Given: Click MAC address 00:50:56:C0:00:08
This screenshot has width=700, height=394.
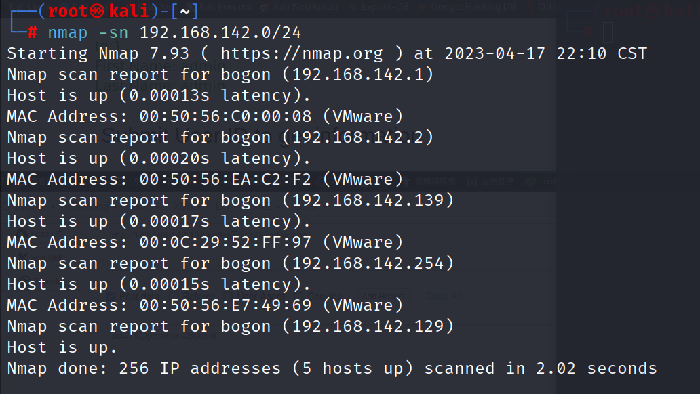Looking at the screenshot, I should tap(225, 116).
